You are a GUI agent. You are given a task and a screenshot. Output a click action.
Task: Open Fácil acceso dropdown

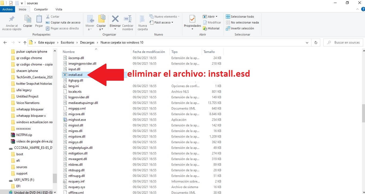click(161, 22)
